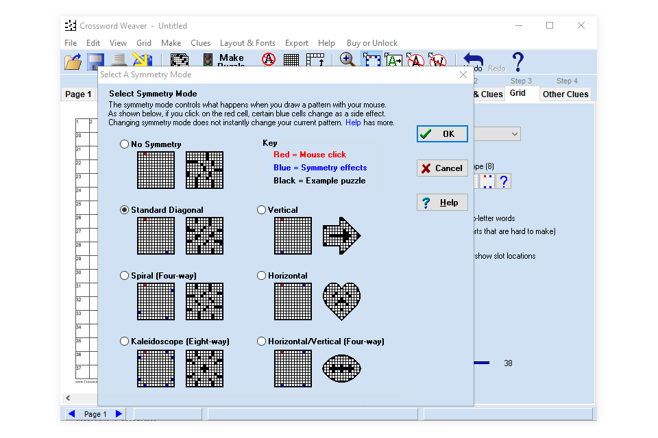Switch to the Other Clues tab
This screenshot has height=438, width=658.
[x=565, y=94]
